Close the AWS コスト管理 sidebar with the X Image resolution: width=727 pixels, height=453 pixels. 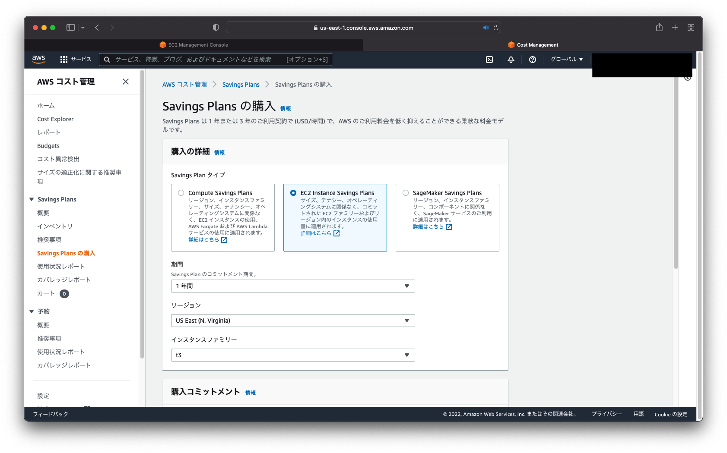click(126, 81)
